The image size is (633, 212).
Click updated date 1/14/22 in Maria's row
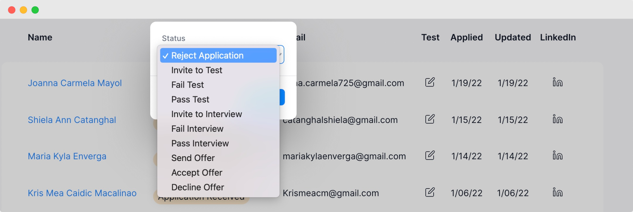point(513,156)
